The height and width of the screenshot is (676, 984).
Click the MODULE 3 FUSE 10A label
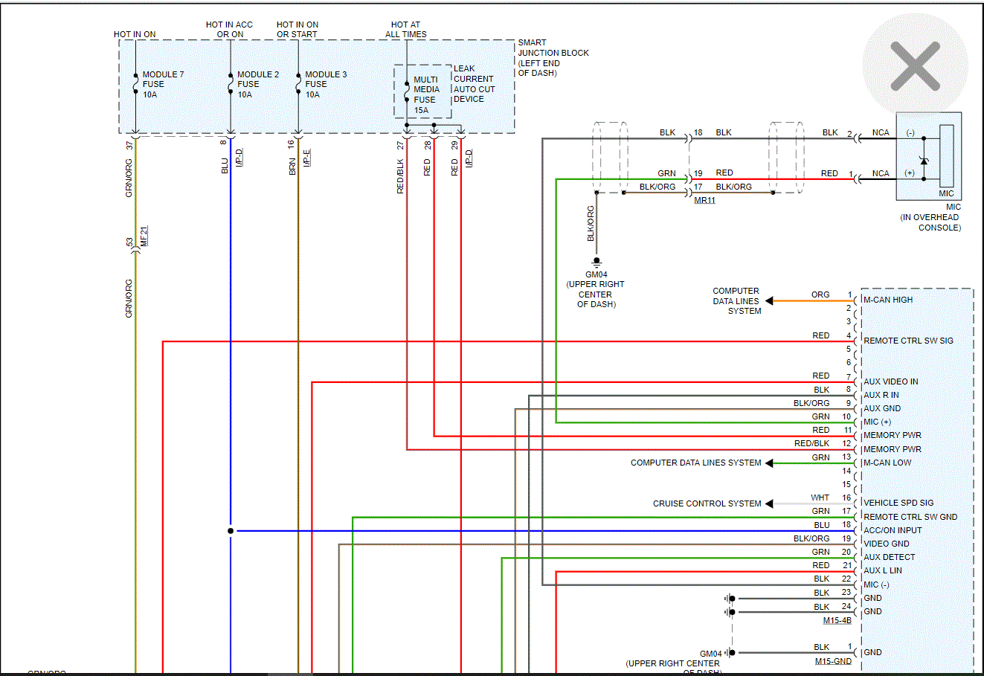click(x=326, y=84)
